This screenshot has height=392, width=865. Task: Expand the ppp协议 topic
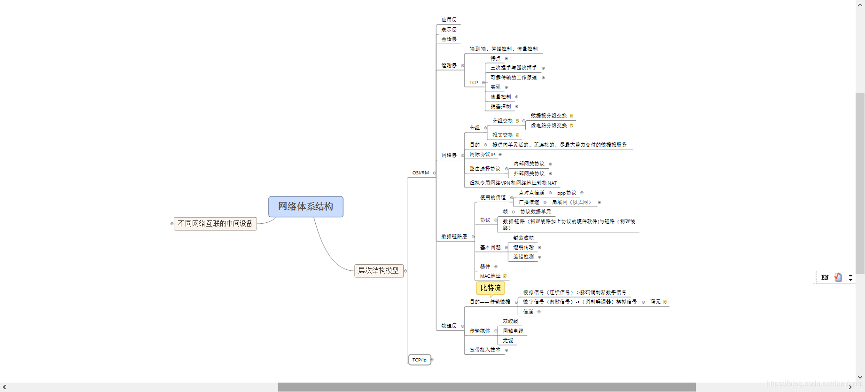click(x=582, y=193)
